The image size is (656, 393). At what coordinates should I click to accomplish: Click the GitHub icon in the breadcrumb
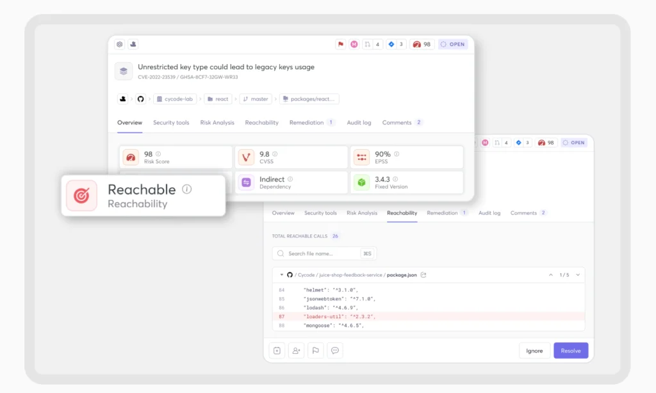point(140,99)
